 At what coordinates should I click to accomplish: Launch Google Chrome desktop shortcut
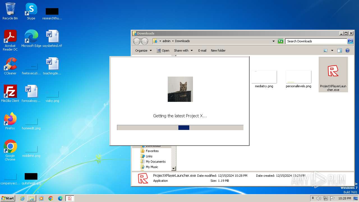point(10,150)
